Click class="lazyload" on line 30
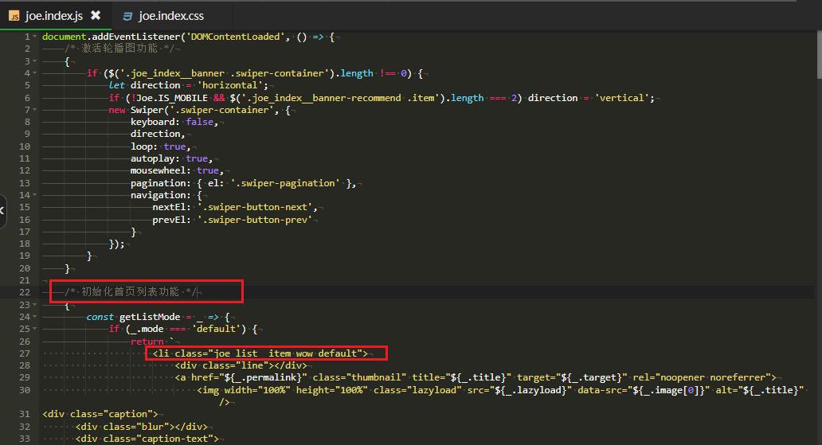This screenshot has height=445, width=822. coord(417,391)
